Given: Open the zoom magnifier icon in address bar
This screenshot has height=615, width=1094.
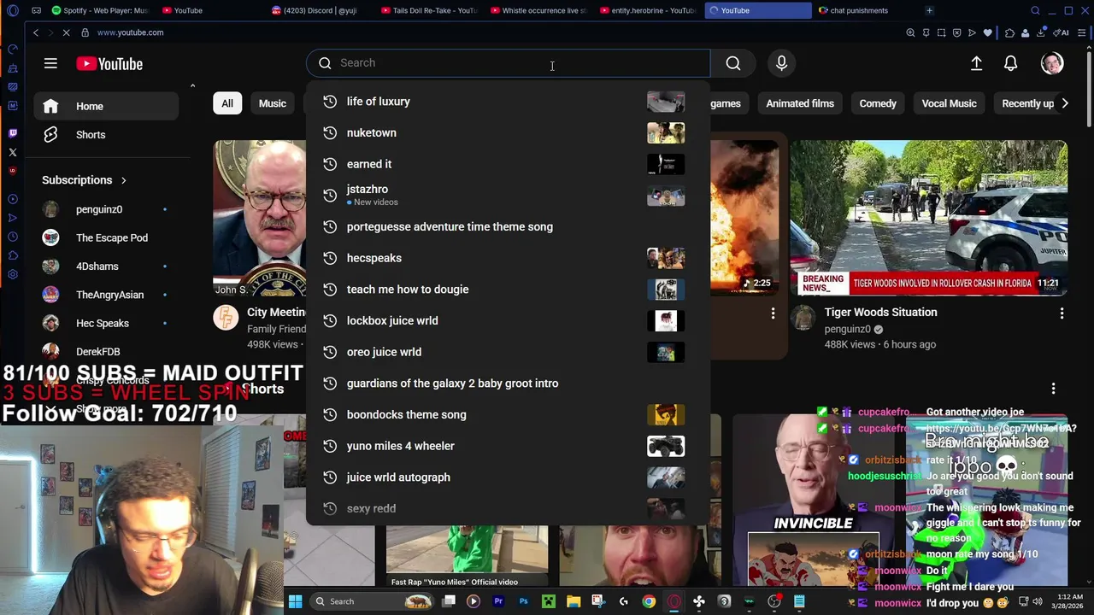Looking at the screenshot, I should click(910, 32).
